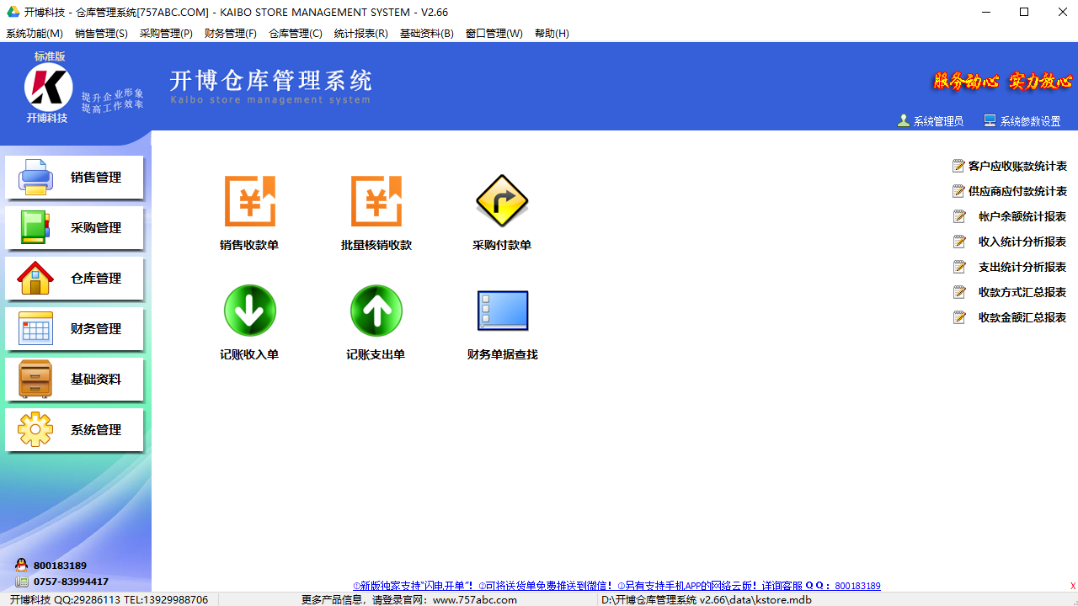Open the 批量核销收款 batch settlement icon
The height and width of the screenshot is (606, 1078).
(x=376, y=212)
